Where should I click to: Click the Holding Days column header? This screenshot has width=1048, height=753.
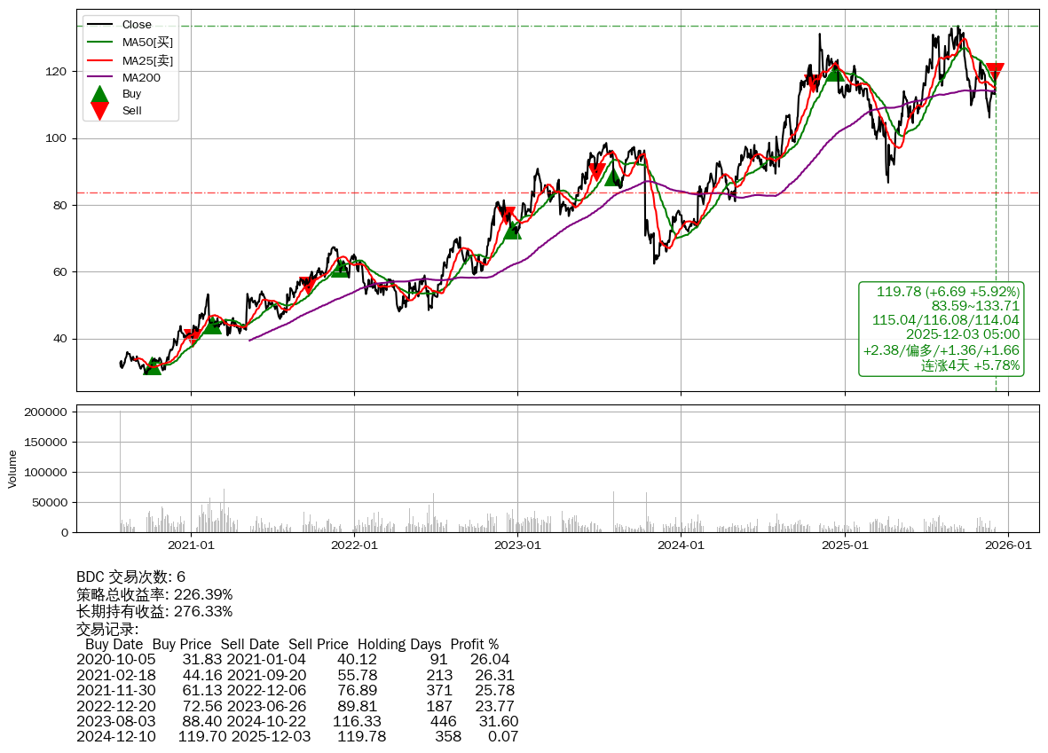(398, 645)
